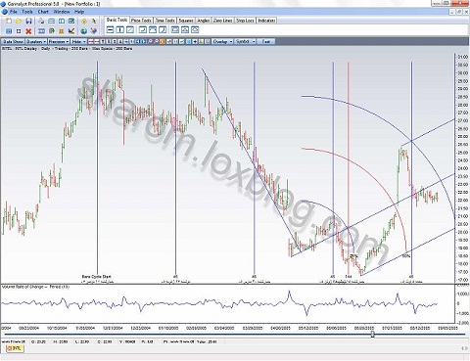Click the Data Show button
This screenshot has width=470, height=361.
pos(13,42)
